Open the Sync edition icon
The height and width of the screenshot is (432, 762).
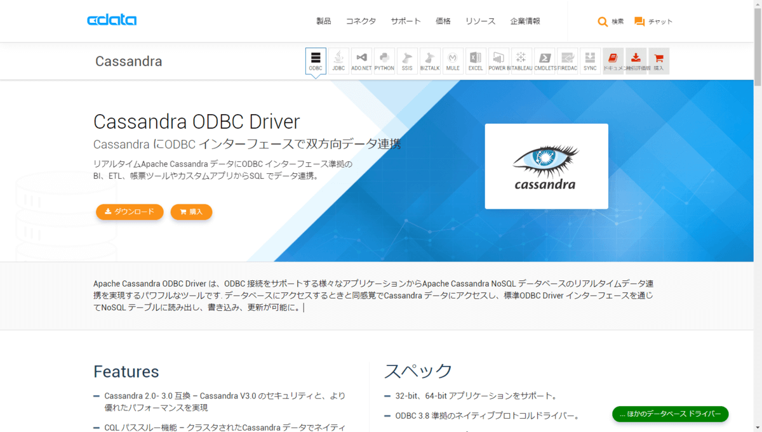coord(590,61)
